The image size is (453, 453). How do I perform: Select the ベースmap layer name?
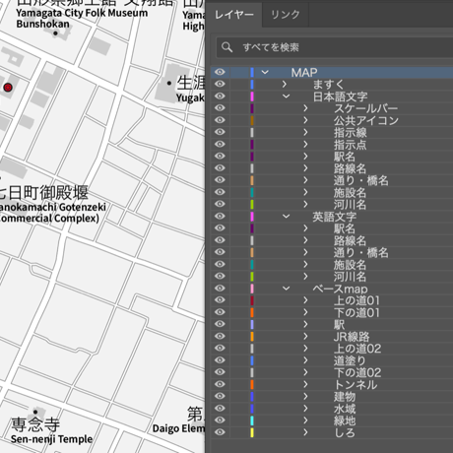pos(340,289)
